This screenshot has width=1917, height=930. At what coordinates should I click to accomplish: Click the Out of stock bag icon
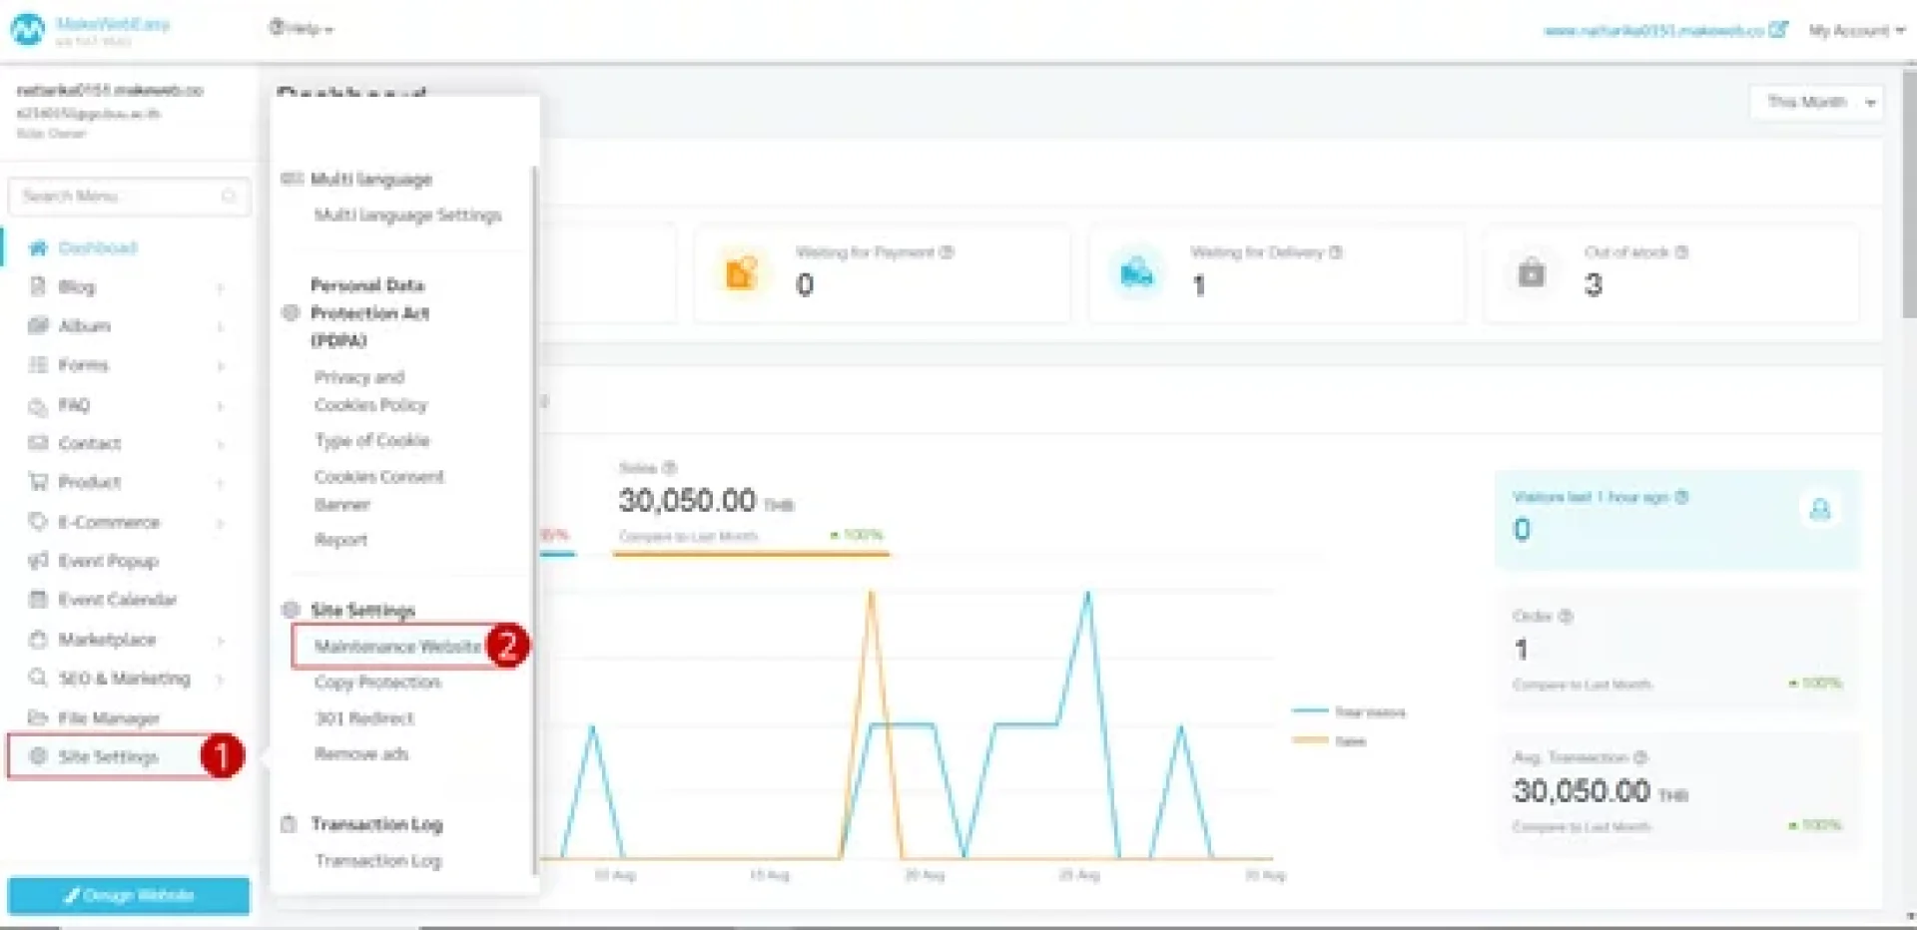(x=1531, y=272)
